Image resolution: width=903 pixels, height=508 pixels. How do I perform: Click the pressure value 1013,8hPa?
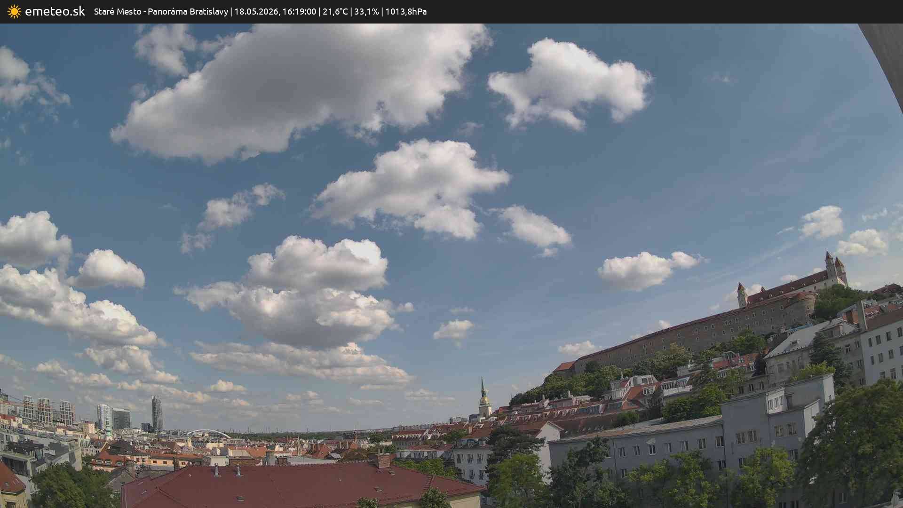pyautogui.click(x=406, y=11)
